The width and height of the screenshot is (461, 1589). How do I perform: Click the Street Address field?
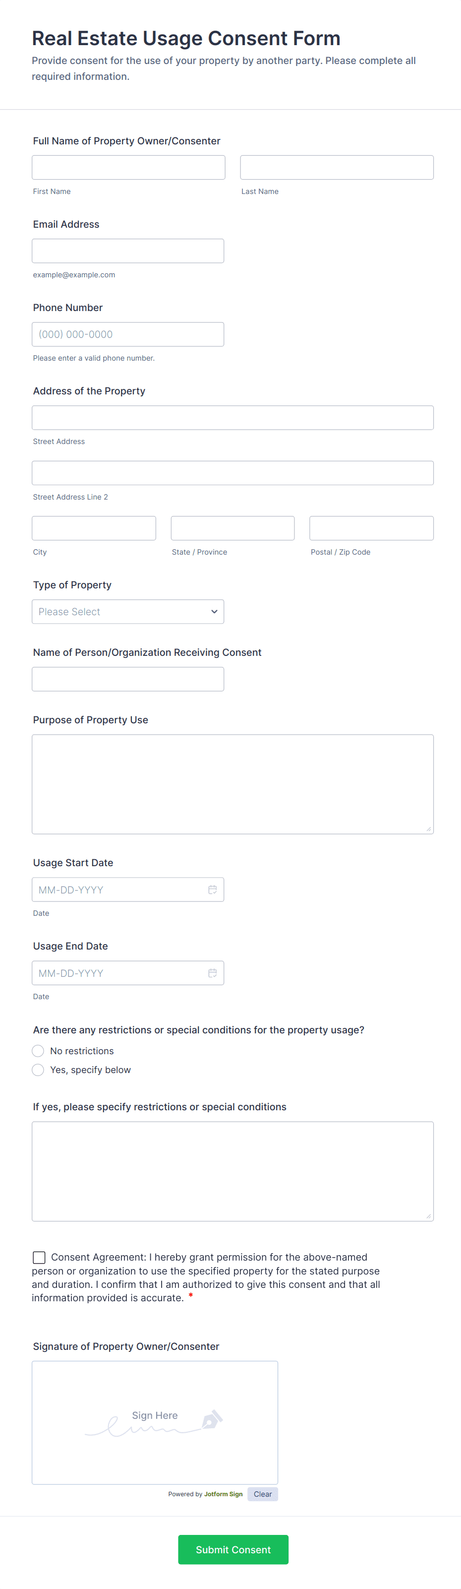pos(232,418)
